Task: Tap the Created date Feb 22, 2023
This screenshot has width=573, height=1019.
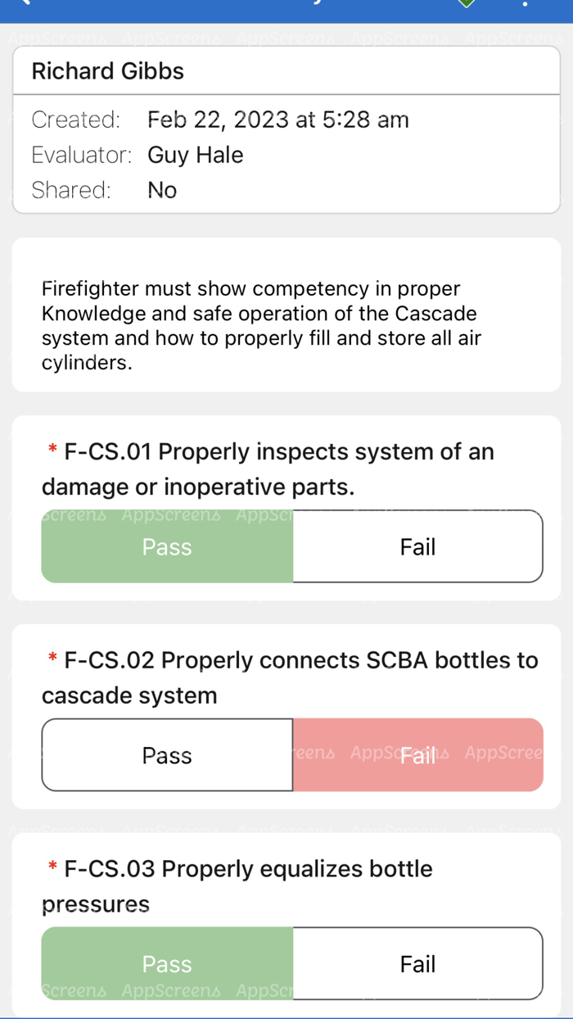Action: (277, 120)
